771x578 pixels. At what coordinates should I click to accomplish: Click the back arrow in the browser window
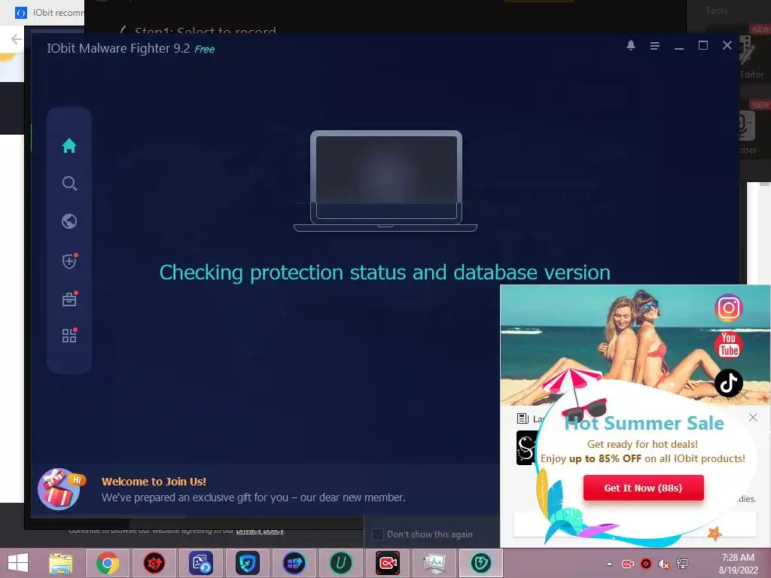pos(16,39)
